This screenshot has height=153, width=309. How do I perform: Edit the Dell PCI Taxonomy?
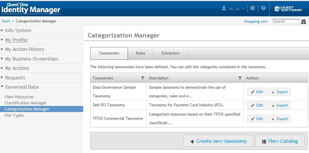coord(257,105)
